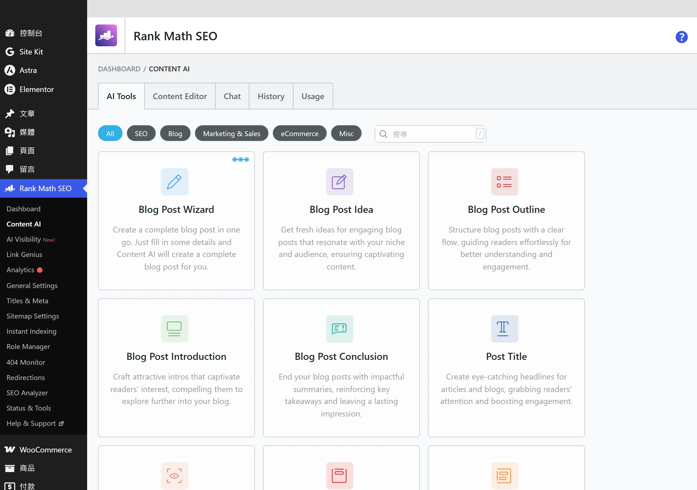Click the Astra logo icon
Viewport: 697px width, 490px height.
click(10, 71)
